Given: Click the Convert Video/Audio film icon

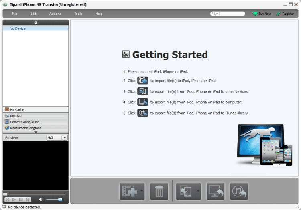Looking at the screenshot, I should tap(7, 122).
